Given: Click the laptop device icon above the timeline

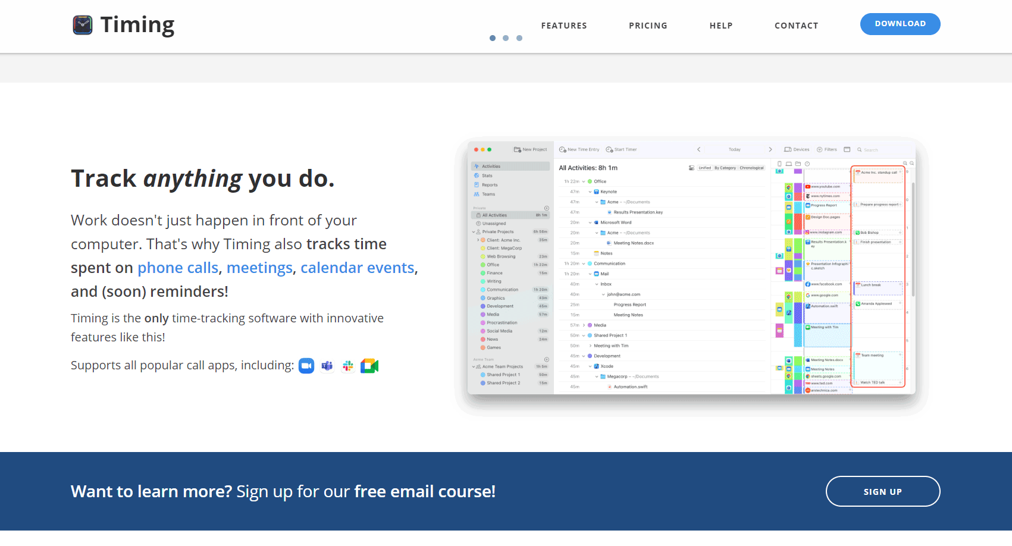Looking at the screenshot, I should pyautogui.click(x=789, y=164).
